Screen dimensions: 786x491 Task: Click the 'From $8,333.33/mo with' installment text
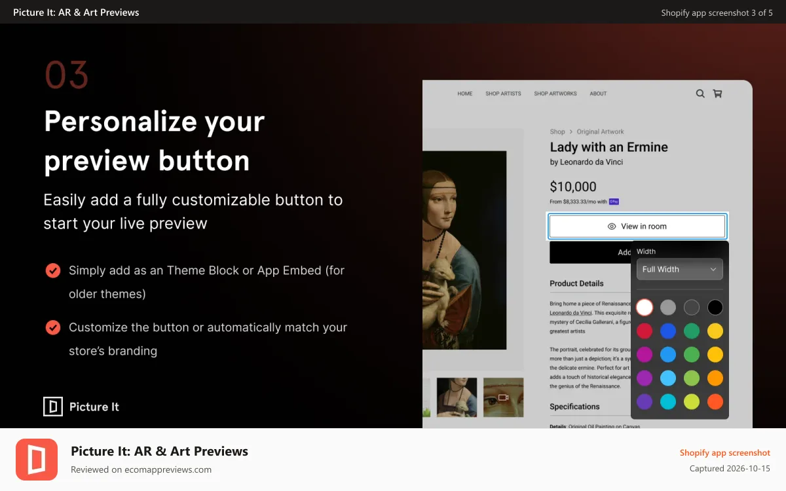578,202
